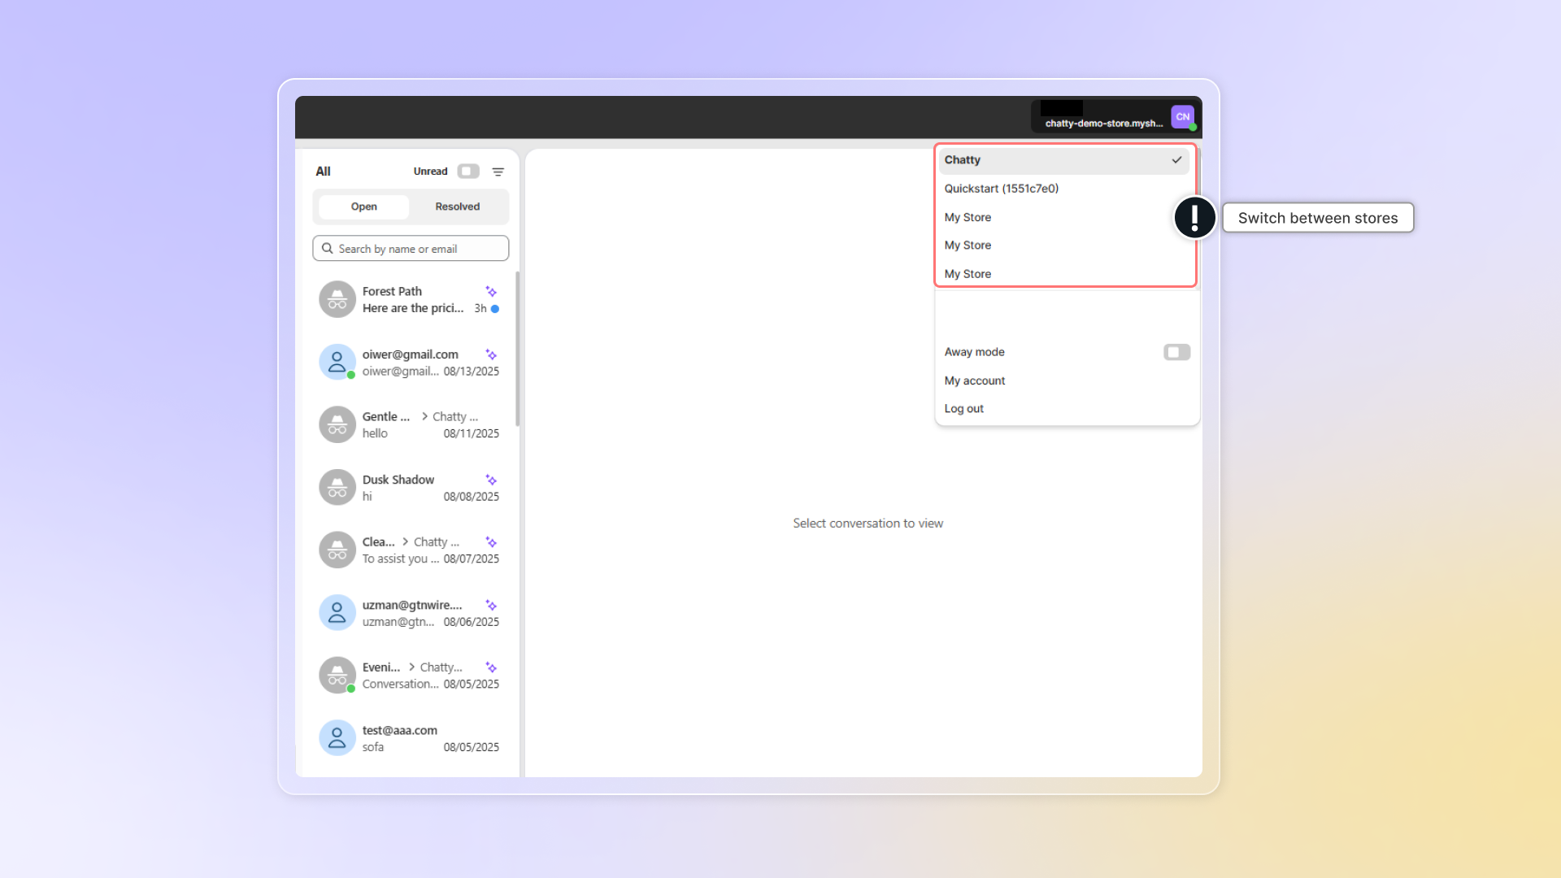Click the CN profile avatar

pyautogui.click(x=1182, y=117)
